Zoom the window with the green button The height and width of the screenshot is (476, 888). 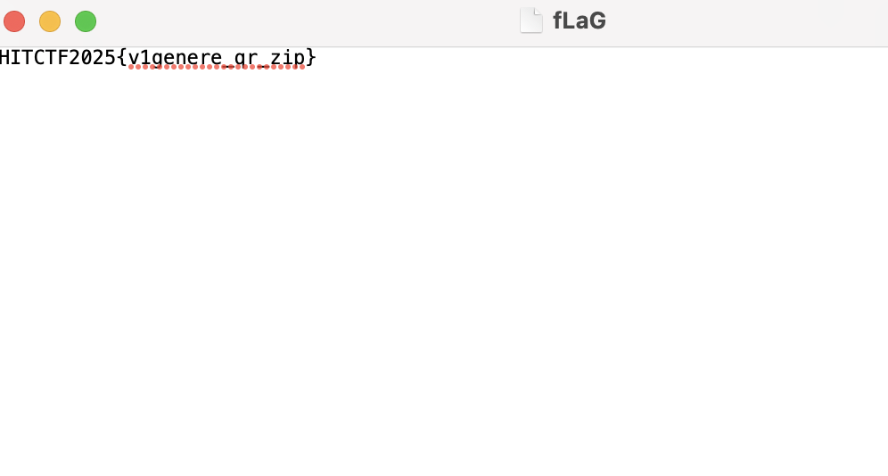pyautogui.click(x=86, y=21)
